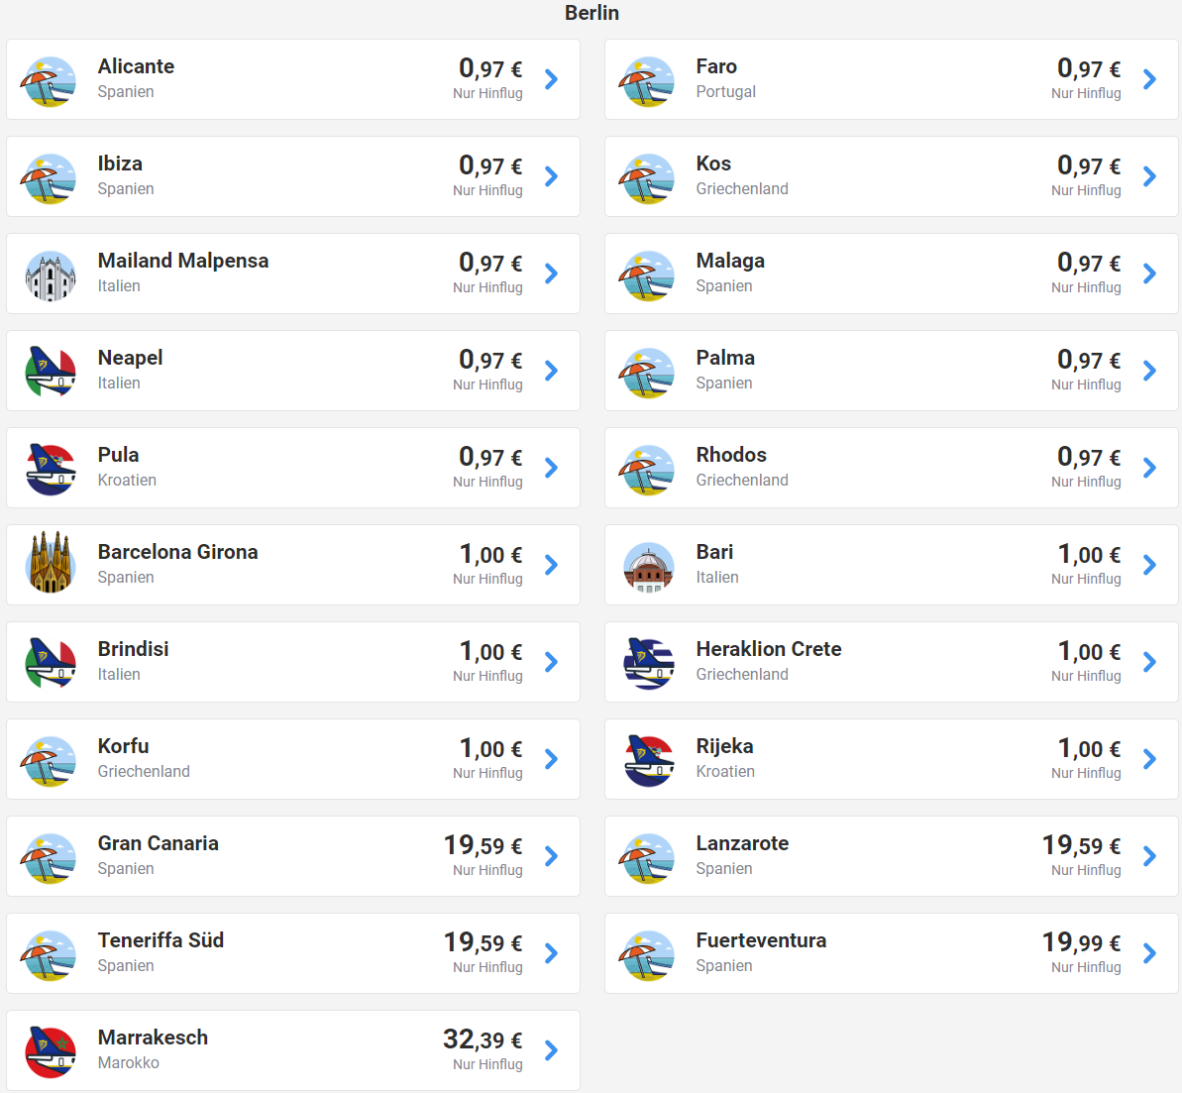Click the Croatian plane icon next to Pula
The height and width of the screenshot is (1093, 1182).
[50, 470]
